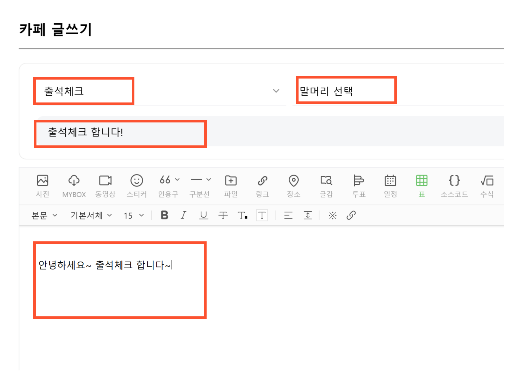
Task: Click the body text '안녕하세요~ 출석체크 합니다~'
Action: coord(104,265)
